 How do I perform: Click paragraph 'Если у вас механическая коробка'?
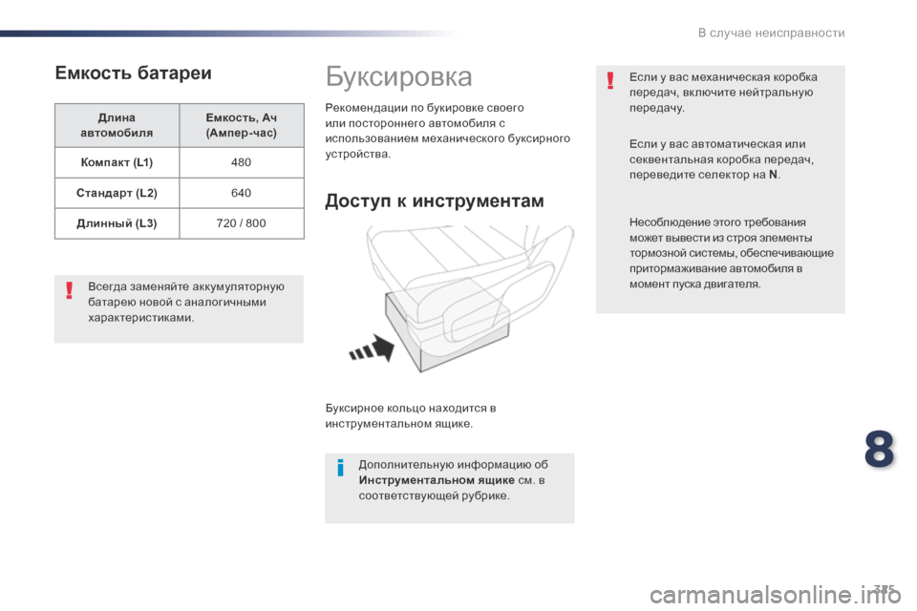coord(723,93)
